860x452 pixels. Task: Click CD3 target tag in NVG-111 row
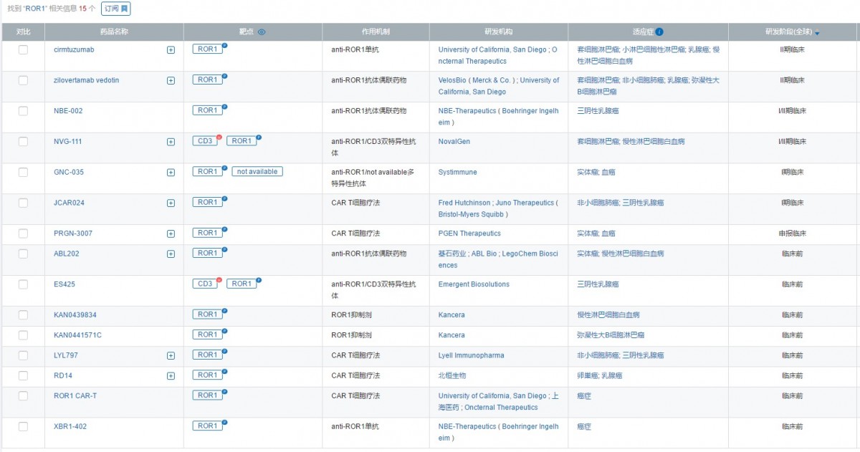(x=205, y=141)
